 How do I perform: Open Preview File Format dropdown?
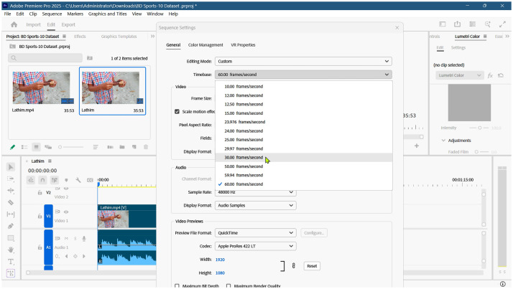click(256, 233)
